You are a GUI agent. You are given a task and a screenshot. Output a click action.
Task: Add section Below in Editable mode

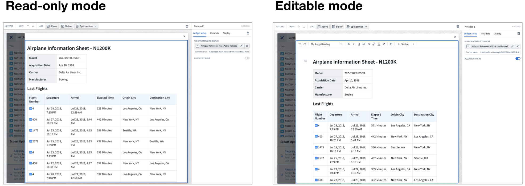tap(337, 27)
